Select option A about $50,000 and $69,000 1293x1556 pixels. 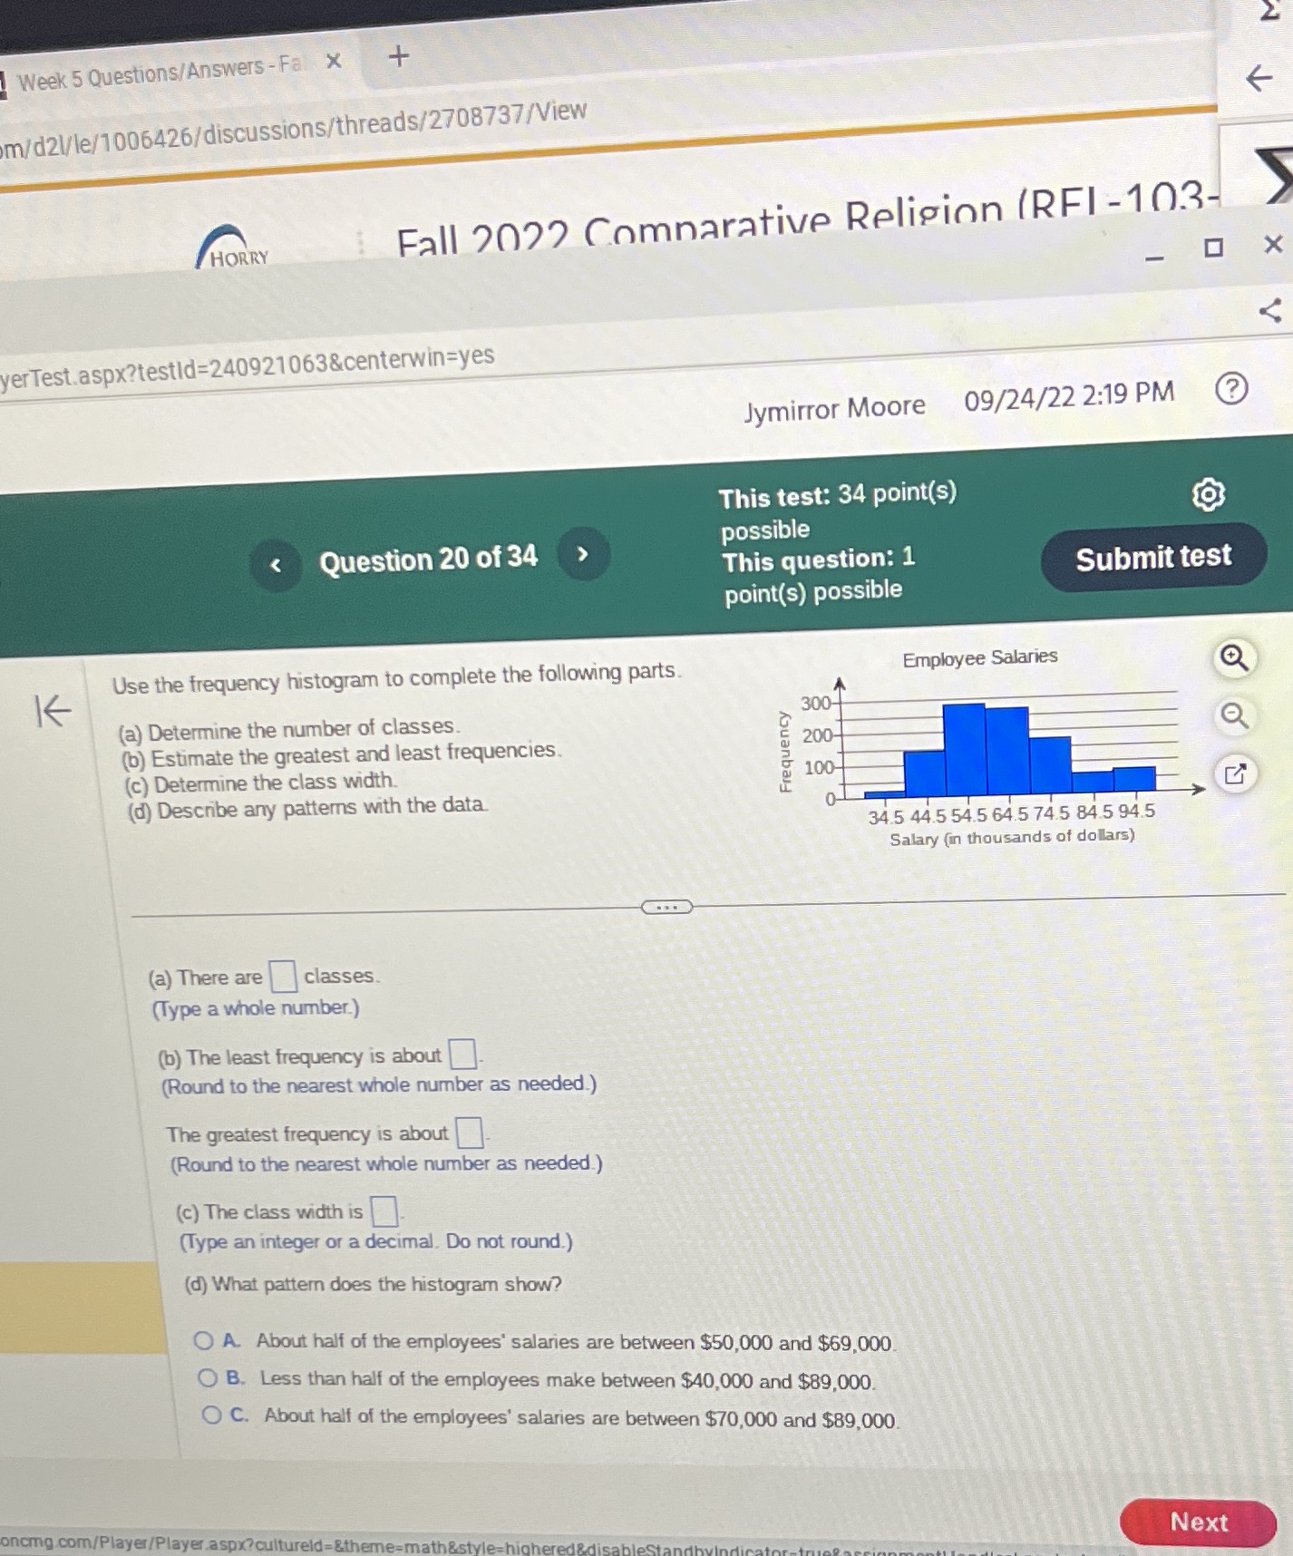204,1340
